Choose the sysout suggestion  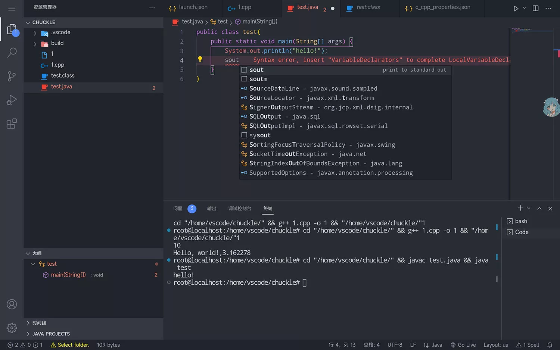(345, 135)
